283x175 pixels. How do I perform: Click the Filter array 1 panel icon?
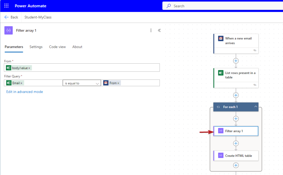pos(9,30)
